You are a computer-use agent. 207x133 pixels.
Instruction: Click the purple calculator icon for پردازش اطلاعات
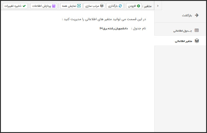click(x=54, y=6)
